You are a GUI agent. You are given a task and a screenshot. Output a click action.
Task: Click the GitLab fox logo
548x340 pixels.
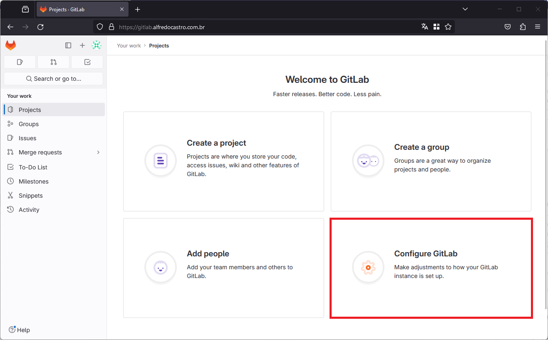pyautogui.click(x=11, y=45)
